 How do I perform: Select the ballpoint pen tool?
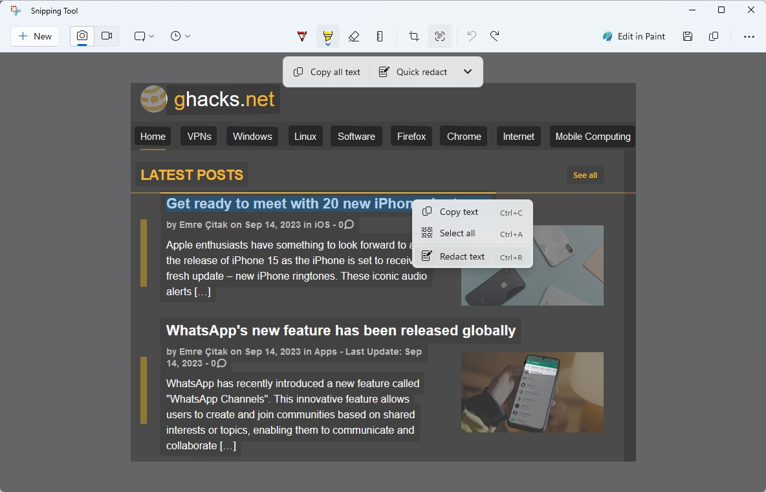302,36
